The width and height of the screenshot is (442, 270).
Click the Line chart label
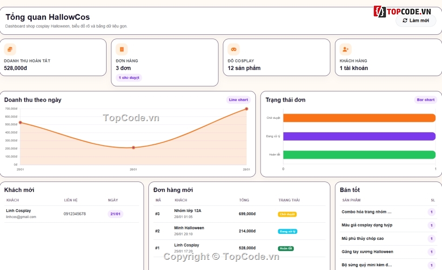click(x=239, y=100)
